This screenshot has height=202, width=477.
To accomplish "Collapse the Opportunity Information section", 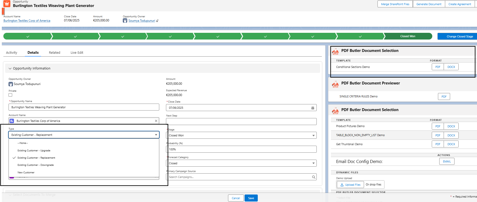I will (10, 68).
